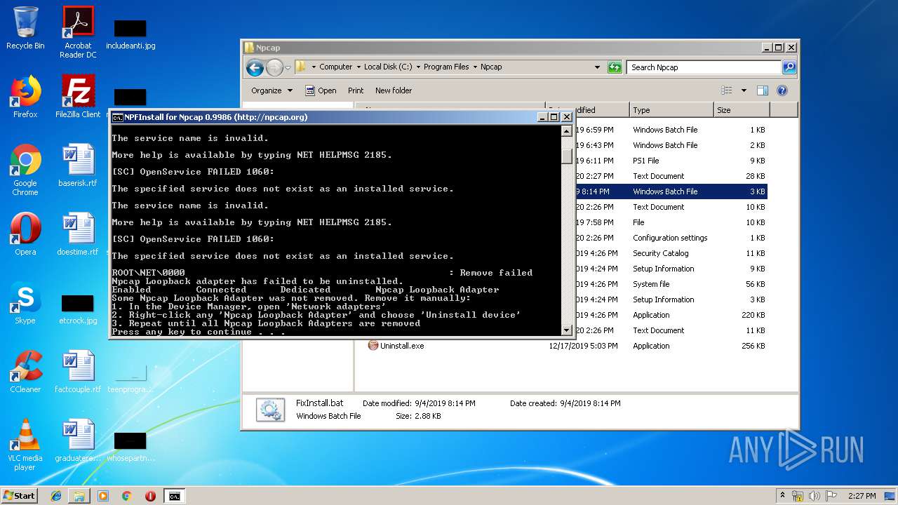Click New folder in Explorer toolbar
This screenshot has height=505, width=898.
coord(394,90)
